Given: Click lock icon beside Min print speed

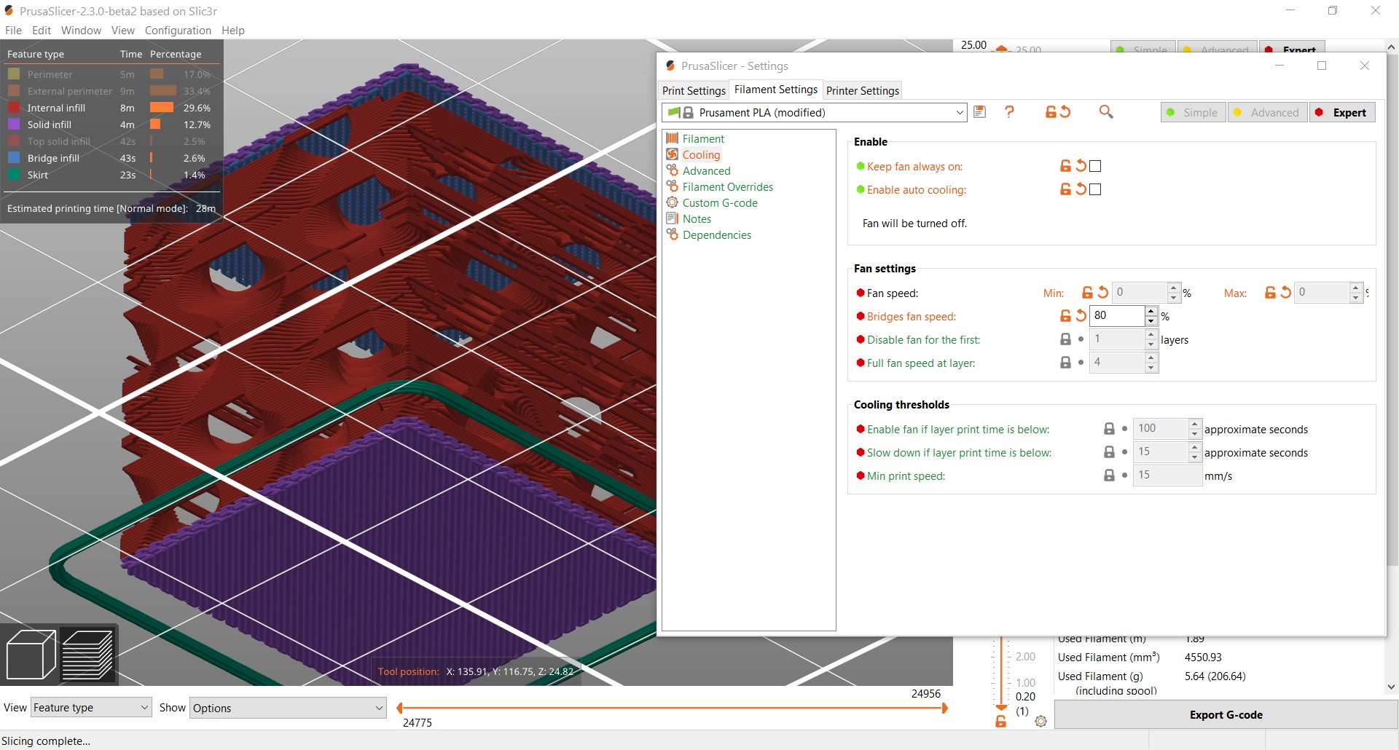Looking at the screenshot, I should click(x=1109, y=475).
